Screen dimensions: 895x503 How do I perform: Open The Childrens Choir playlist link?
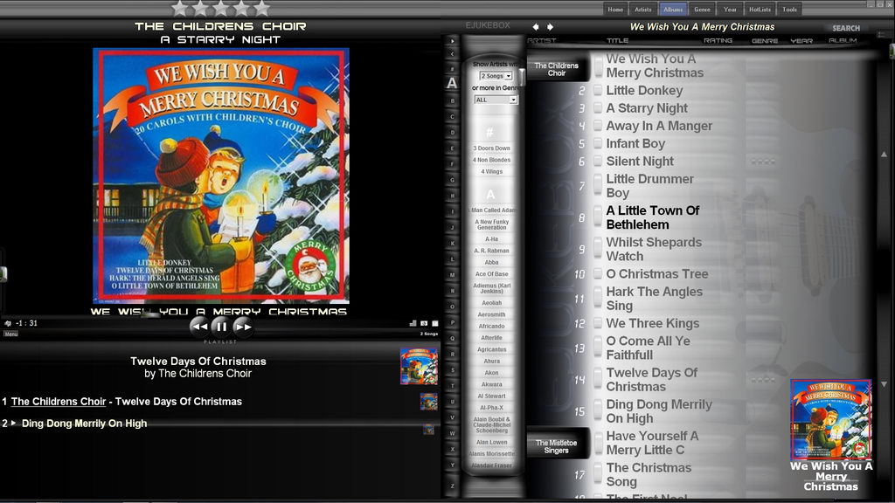(59, 402)
